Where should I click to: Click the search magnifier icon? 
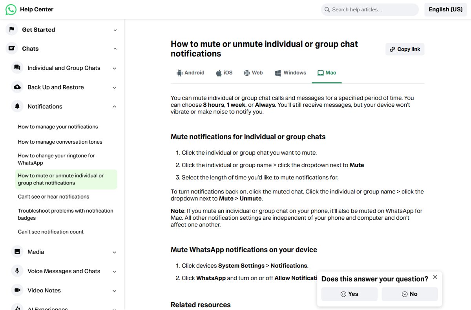pyautogui.click(x=327, y=9)
